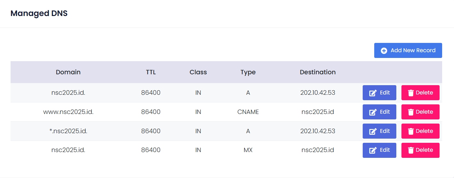The width and height of the screenshot is (454, 178).
Task: Click the Class column header
Action: [198, 72]
